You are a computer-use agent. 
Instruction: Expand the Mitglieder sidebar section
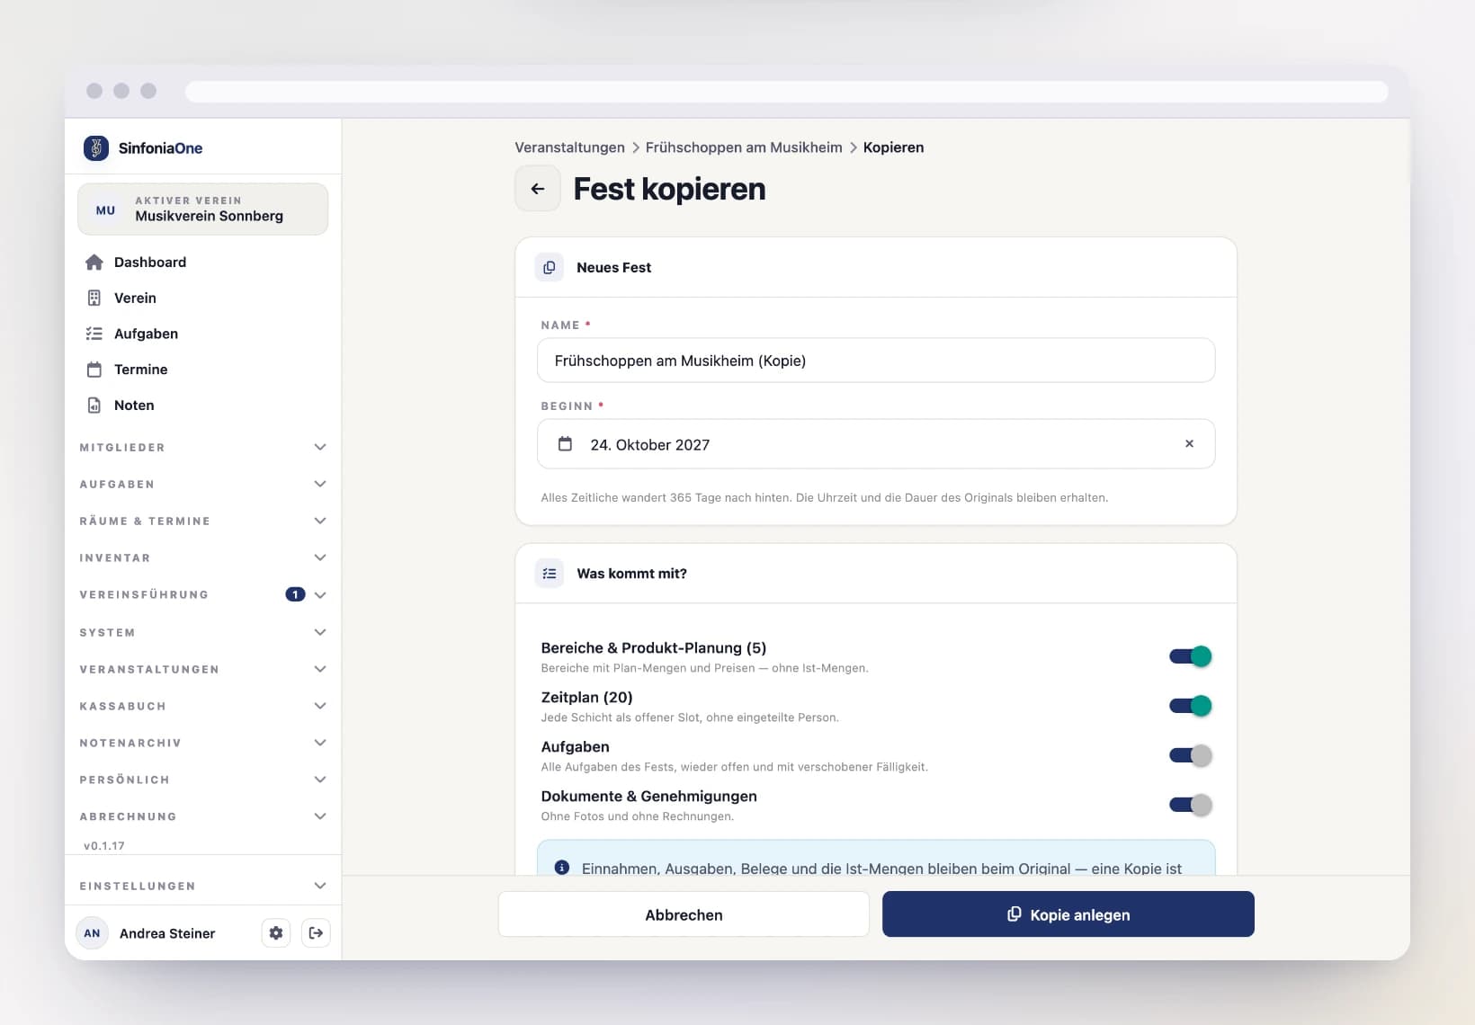[203, 447]
